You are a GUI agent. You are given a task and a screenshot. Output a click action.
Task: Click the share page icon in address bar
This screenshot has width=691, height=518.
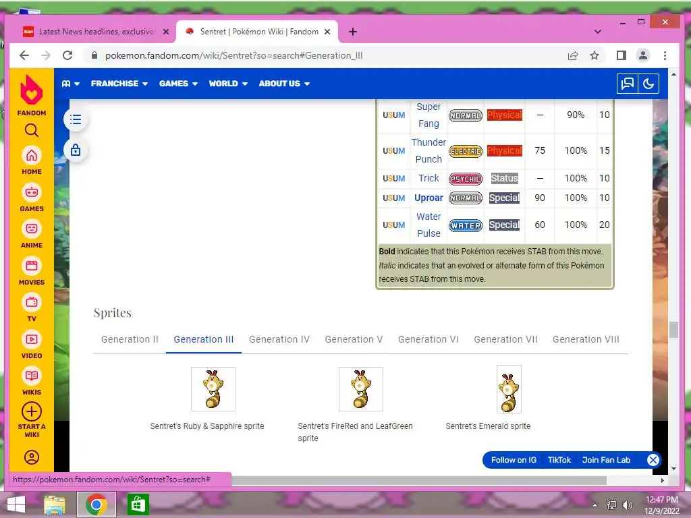click(x=572, y=55)
